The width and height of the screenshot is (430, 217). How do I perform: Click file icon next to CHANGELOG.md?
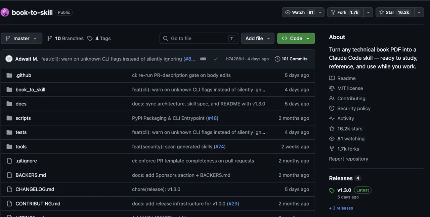(x=9, y=189)
